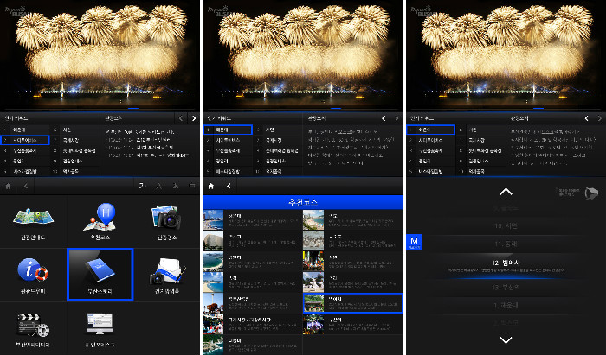
Task: Switch language to Chinese character option
Action: pos(192,187)
